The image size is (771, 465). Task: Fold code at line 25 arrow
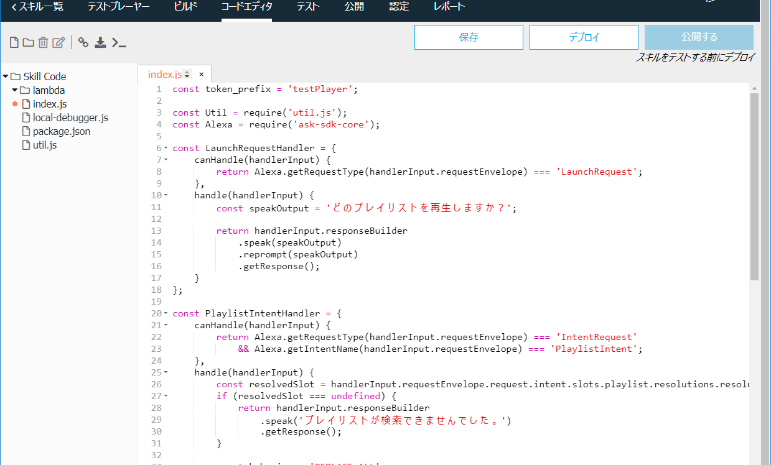tap(166, 372)
